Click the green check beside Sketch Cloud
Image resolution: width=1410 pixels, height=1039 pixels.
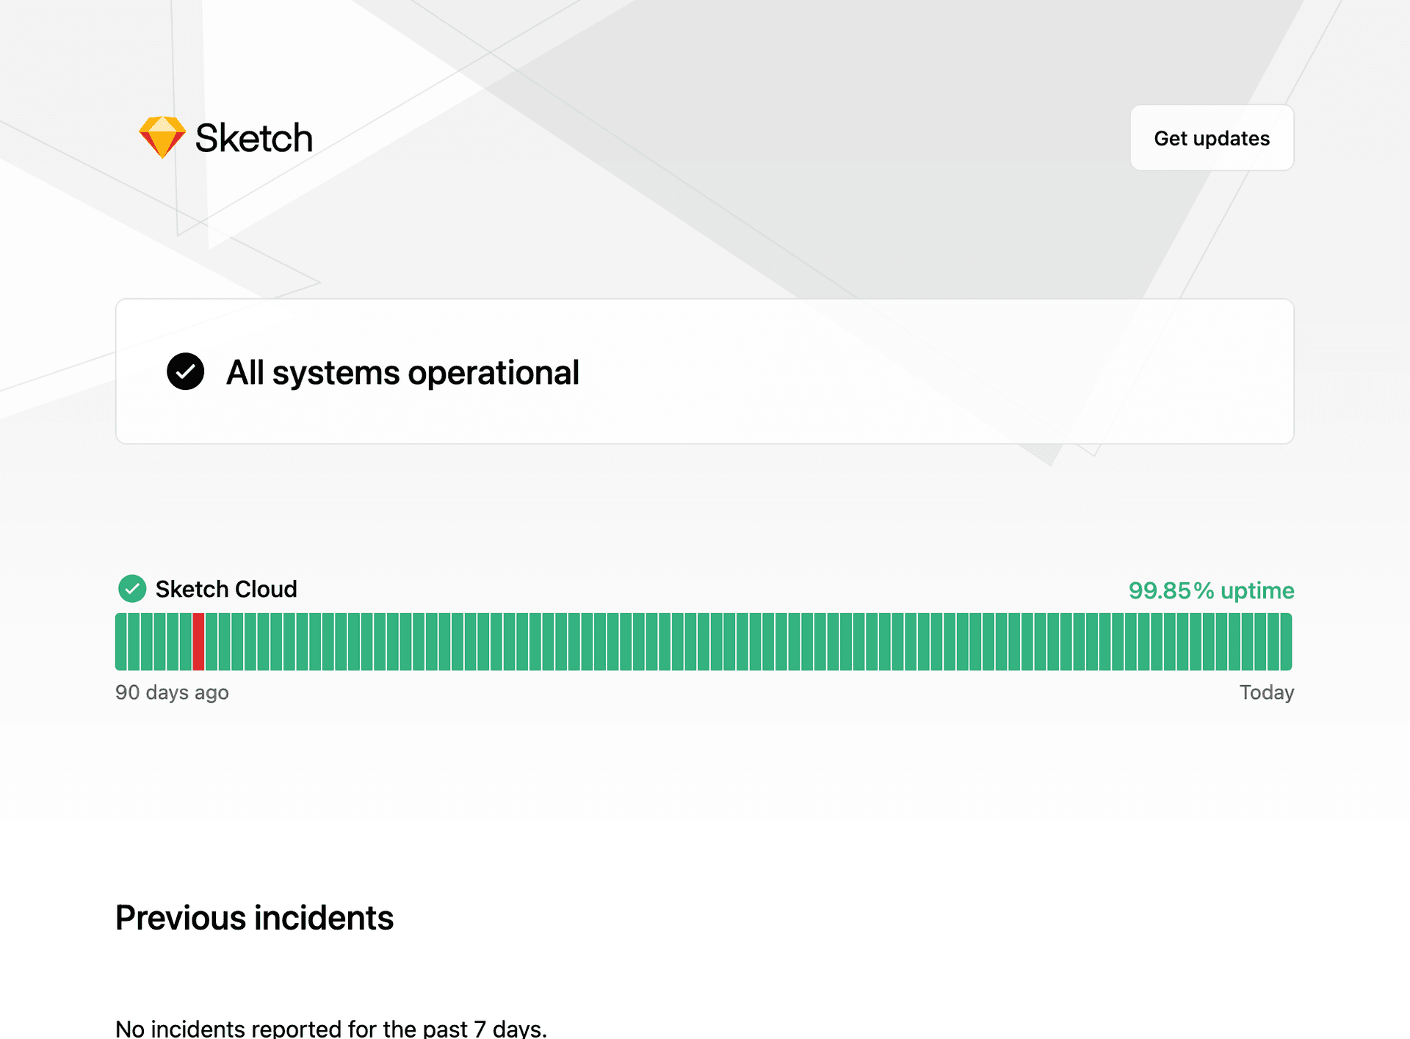(x=132, y=589)
